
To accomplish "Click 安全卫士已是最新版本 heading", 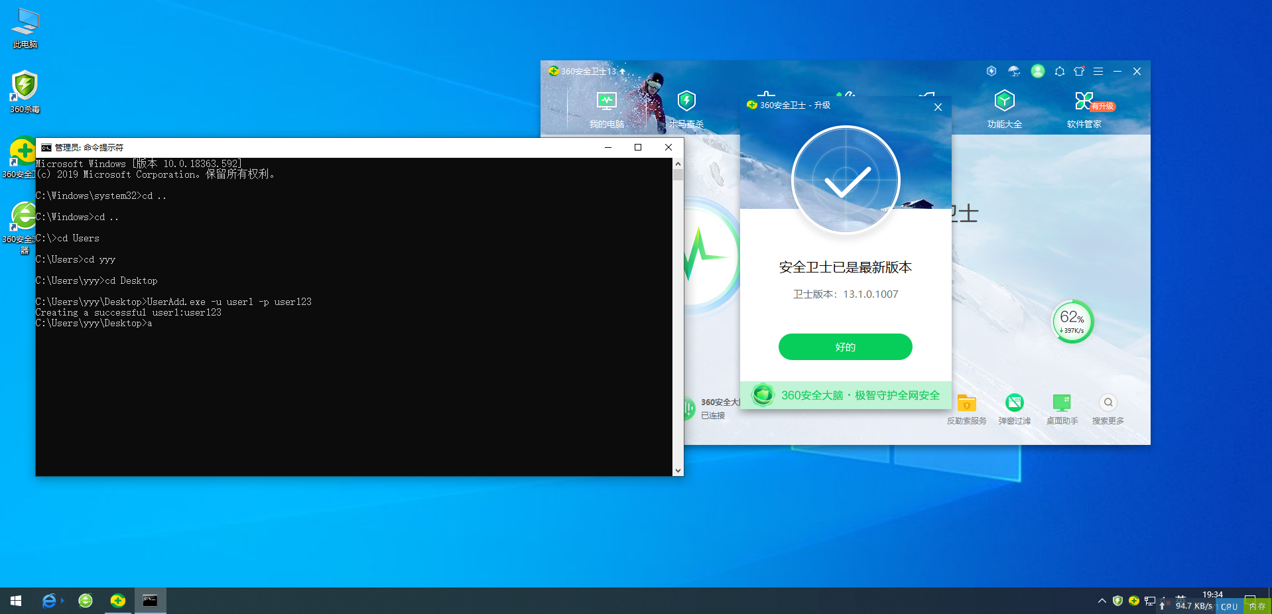I will (846, 267).
